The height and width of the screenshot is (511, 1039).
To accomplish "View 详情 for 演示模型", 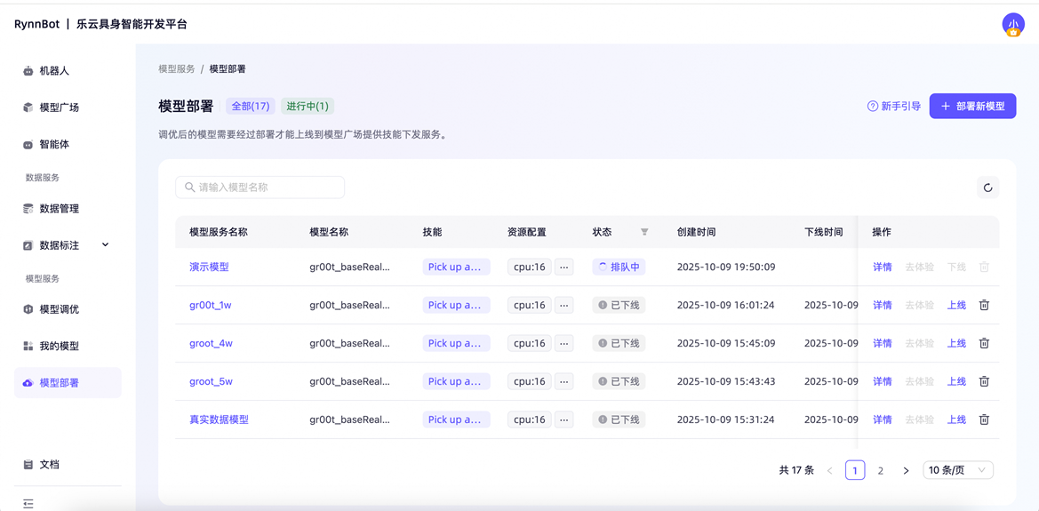I will pos(882,267).
